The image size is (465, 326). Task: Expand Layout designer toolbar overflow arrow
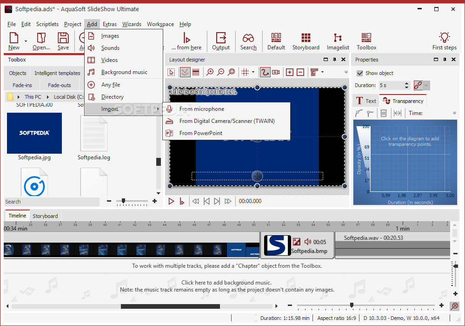pyautogui.click(x=346, y=72)
